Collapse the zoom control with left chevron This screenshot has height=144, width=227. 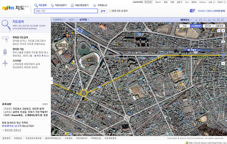pyautogui.click(x=219, y=30)
